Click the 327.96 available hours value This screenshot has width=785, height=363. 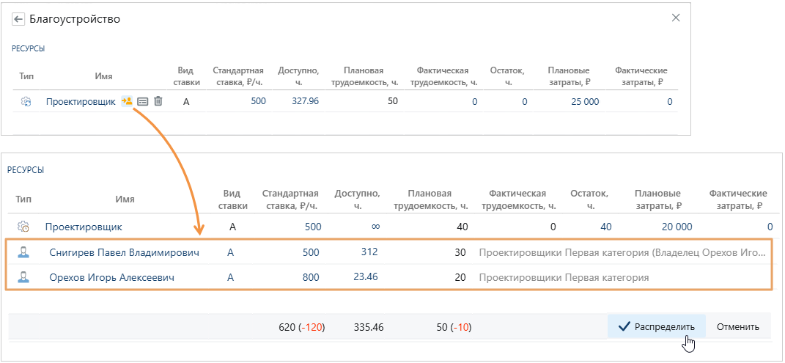click(x=304, y=101)
